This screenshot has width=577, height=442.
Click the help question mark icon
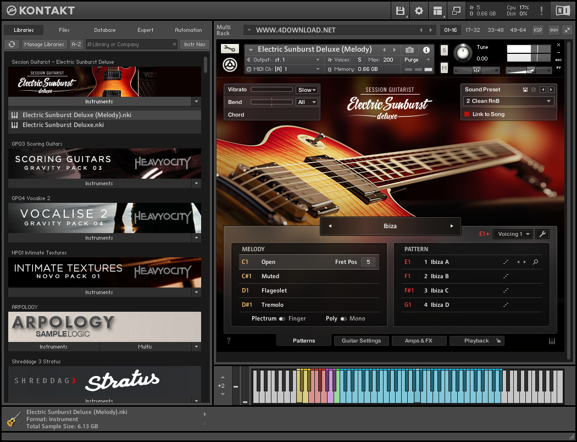[x=229, y=341]
